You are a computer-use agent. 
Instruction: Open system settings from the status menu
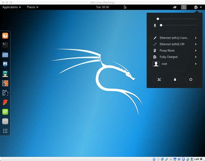[x=159, y=80]
